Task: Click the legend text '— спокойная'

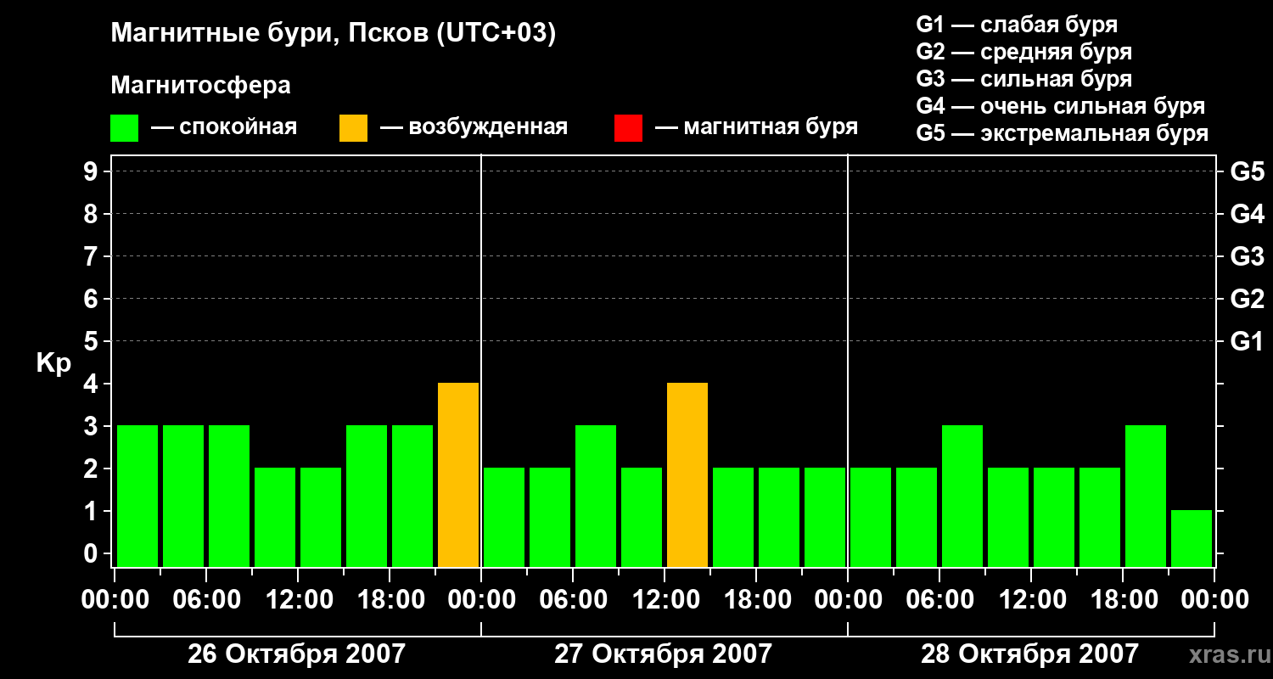Action: click(x=224, y=128)
